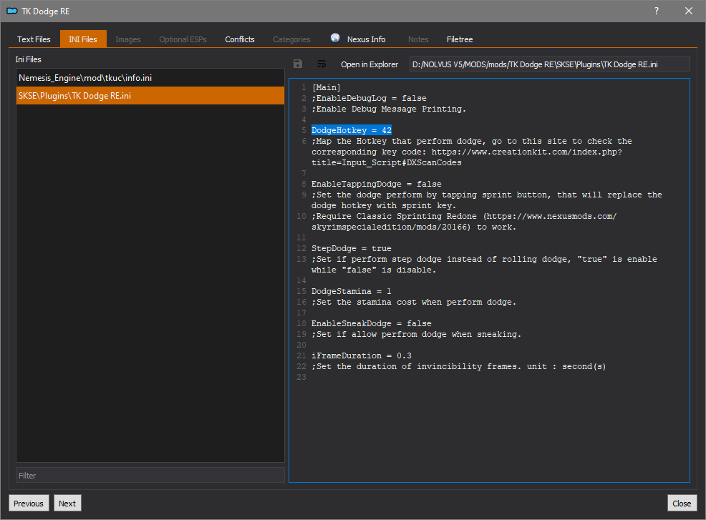Click the ;Set the stamina cost comment
The width and height of the screenshot is (706, 520).
pyautogui.click(x=414, y=303)
